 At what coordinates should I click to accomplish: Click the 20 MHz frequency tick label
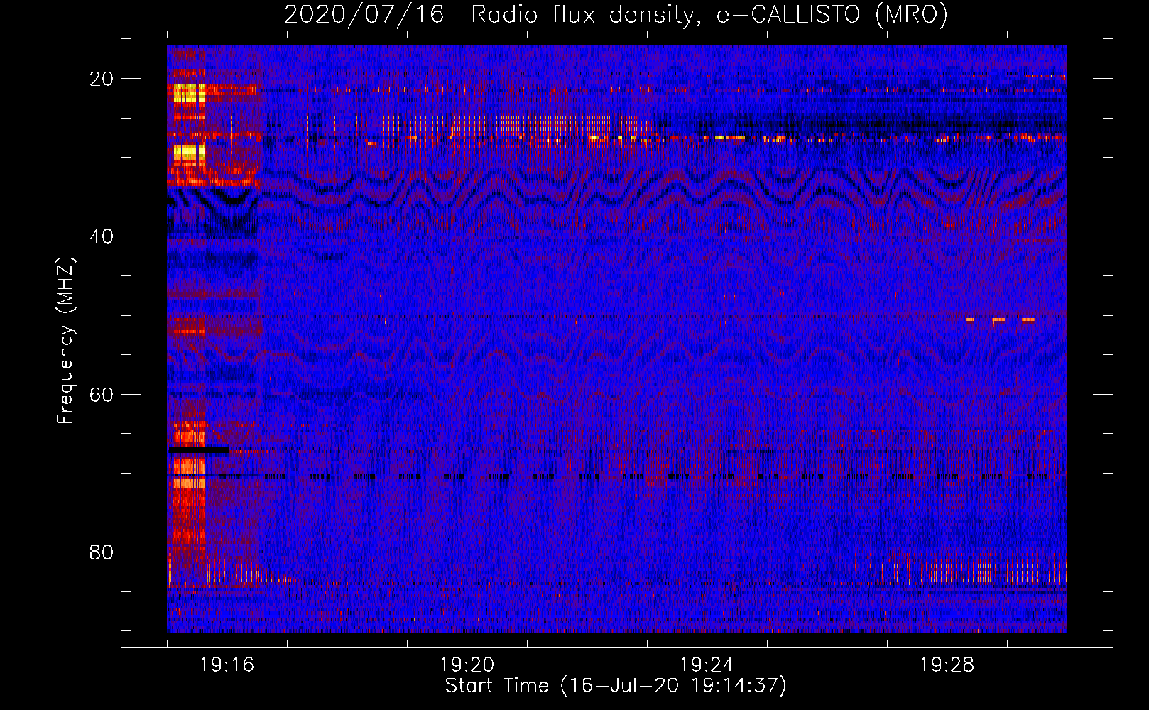click(102, 79)
